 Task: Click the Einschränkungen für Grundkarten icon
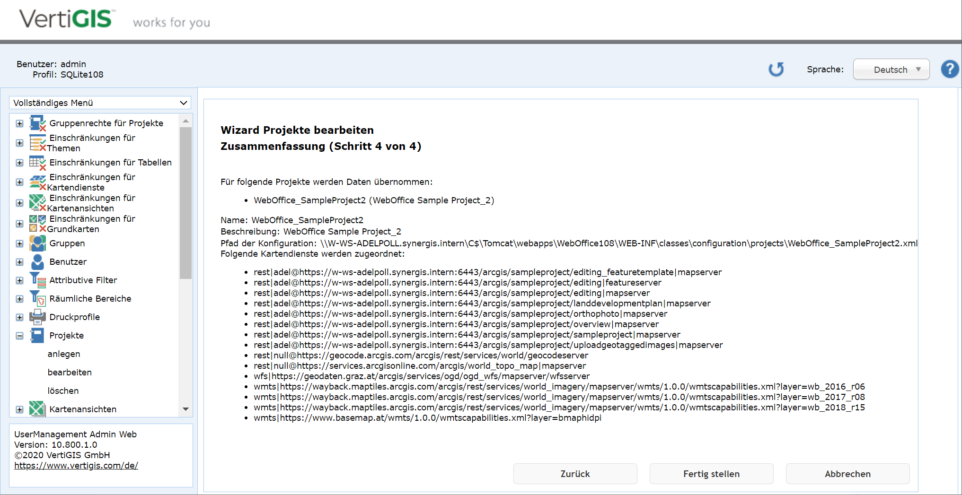37,224
